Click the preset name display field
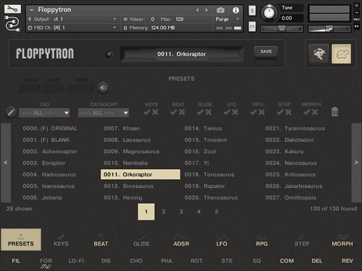Image resolution: width=362 pixels, height=271 pixels. pyautogui.click(x=182, y=54)
